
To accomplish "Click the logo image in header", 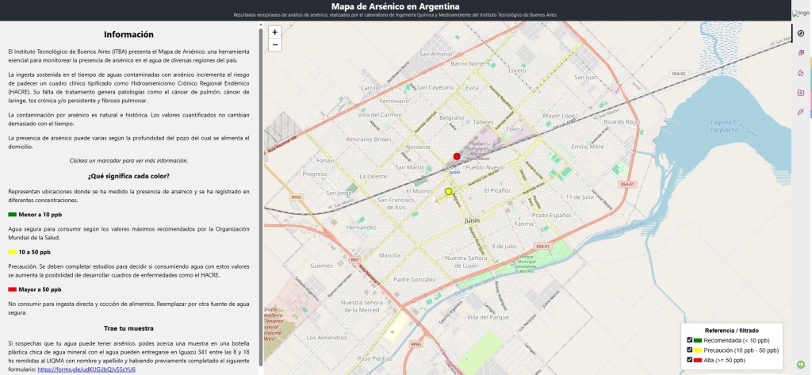I will tap(800, 13).
